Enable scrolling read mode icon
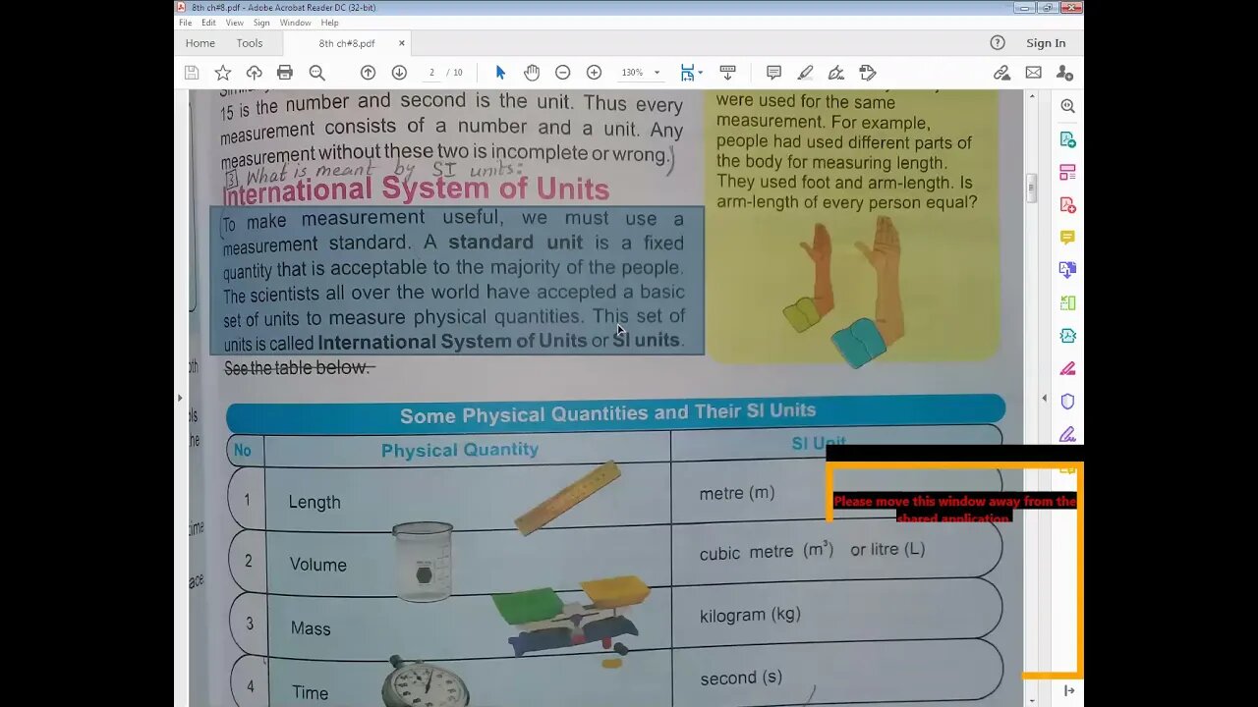1258x707 pixels. (727, 73)
